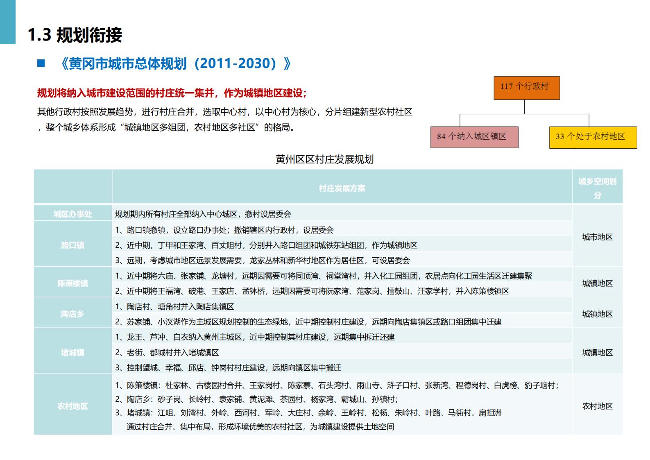
Task: Click the line '2、老街、都城村并入堵城镇区'
Action: click(x=167, y=353)
